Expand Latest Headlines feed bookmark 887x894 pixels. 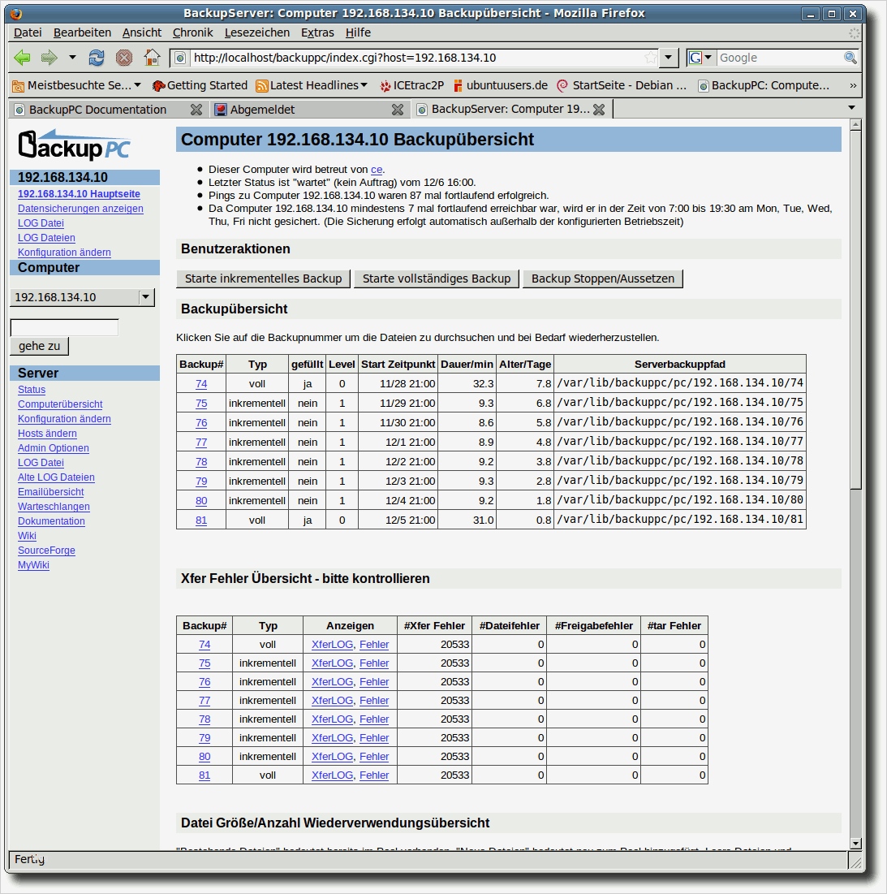click(x=312, y=85)
